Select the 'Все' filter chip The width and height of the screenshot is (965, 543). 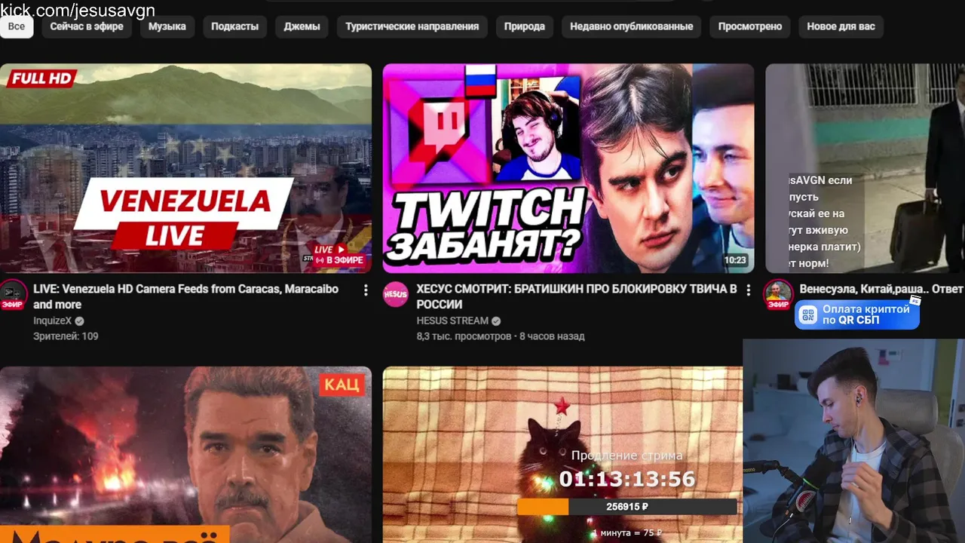point(17,26)
